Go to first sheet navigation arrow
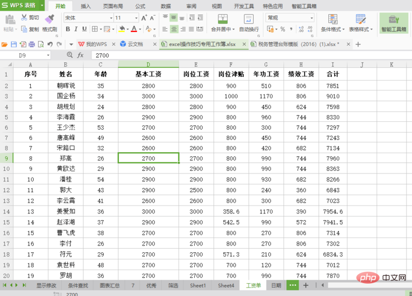The width and height of the screenshot is (412, 296). (x=4, y=285)
